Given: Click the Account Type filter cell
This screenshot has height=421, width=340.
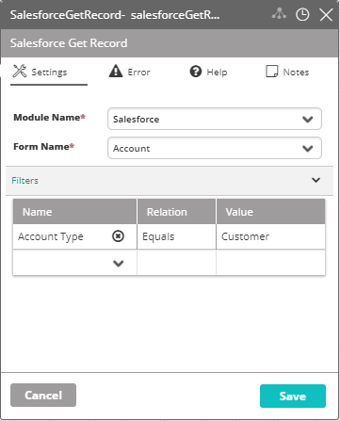Looking at the screenshot, I should coord(74,236).
